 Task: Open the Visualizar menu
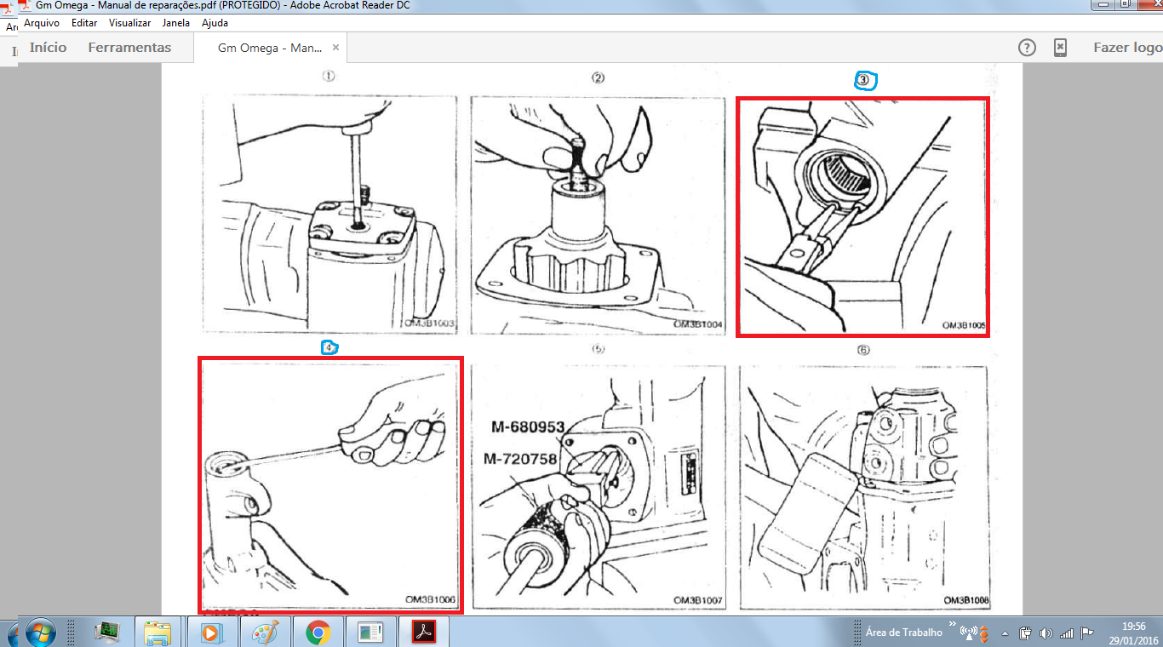[x=129, y=23]
